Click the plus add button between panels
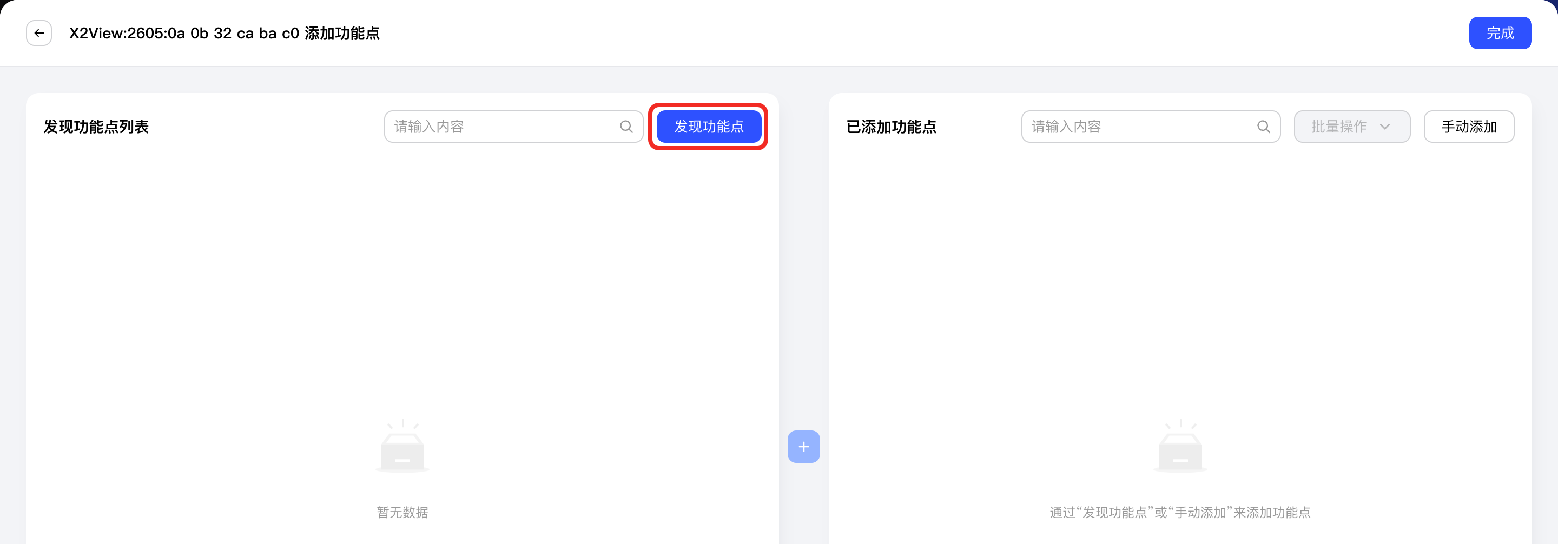1558x544 pixels. [804, 447]
